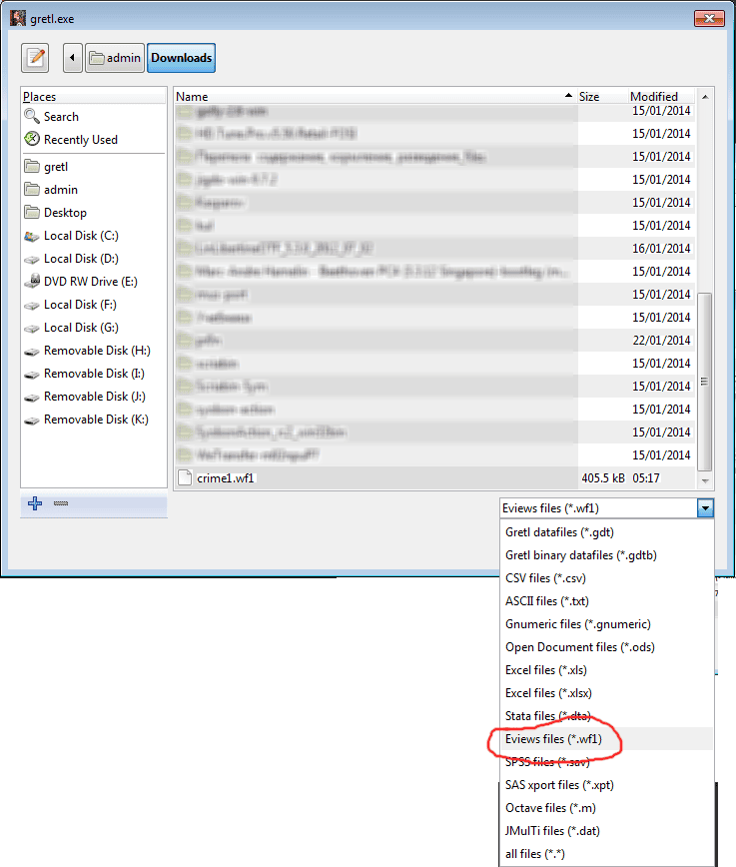736x867 pixels.
Task: Open the admin folder in path bar
Action: point(115,58)
